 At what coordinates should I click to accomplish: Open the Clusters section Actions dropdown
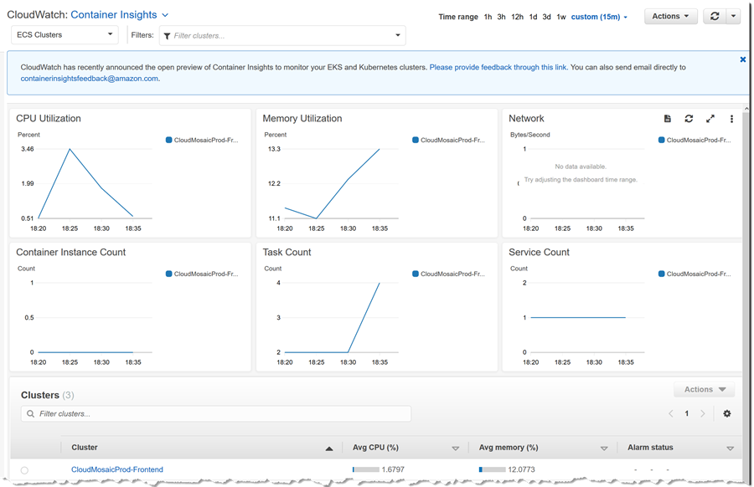tap(705, 389)
